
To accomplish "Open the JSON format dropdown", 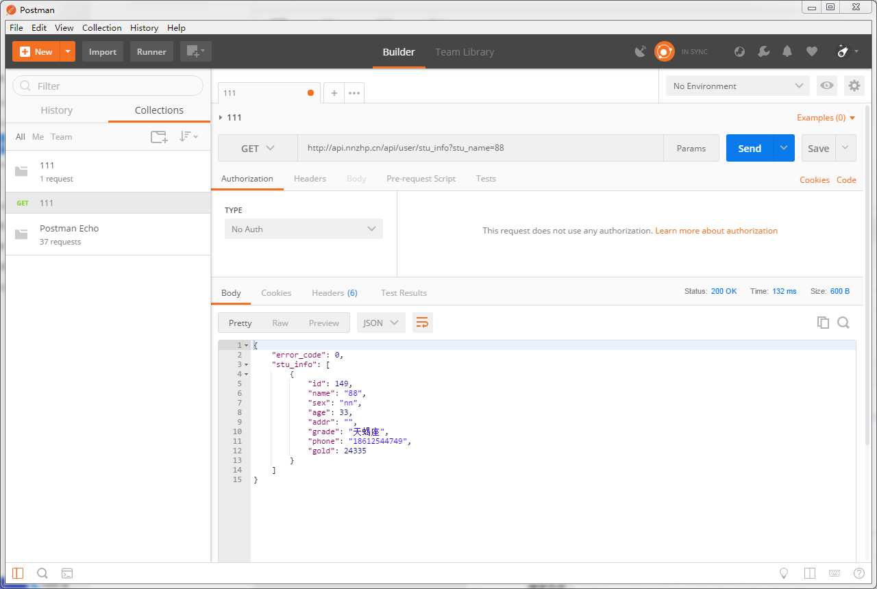I will 381,323.
